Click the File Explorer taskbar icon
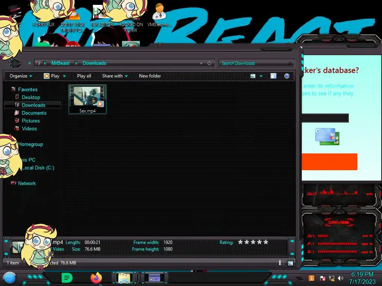382x286 pixels. 124,278
